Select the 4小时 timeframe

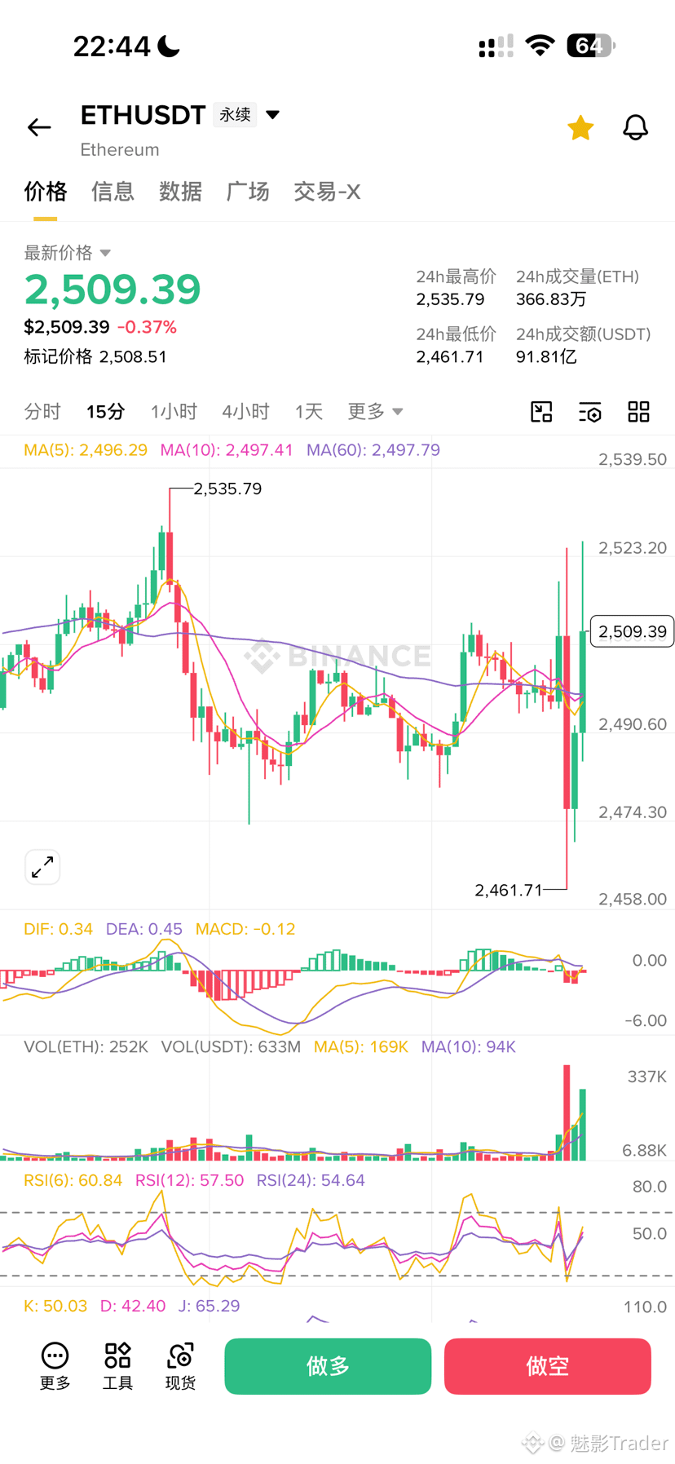(245, 412)
